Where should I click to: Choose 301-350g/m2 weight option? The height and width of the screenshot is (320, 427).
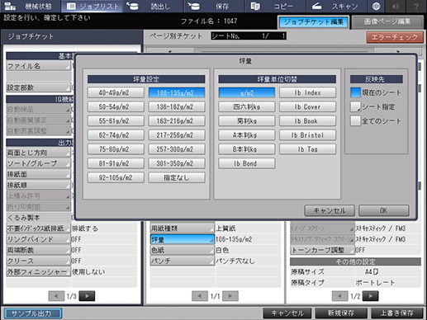tap(177, 163)
